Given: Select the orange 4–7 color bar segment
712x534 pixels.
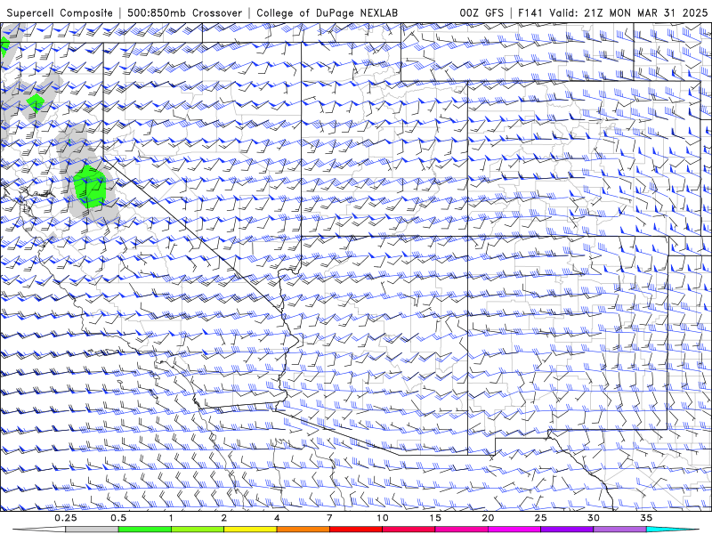Looking at the screenshot, I should [303, 530].
